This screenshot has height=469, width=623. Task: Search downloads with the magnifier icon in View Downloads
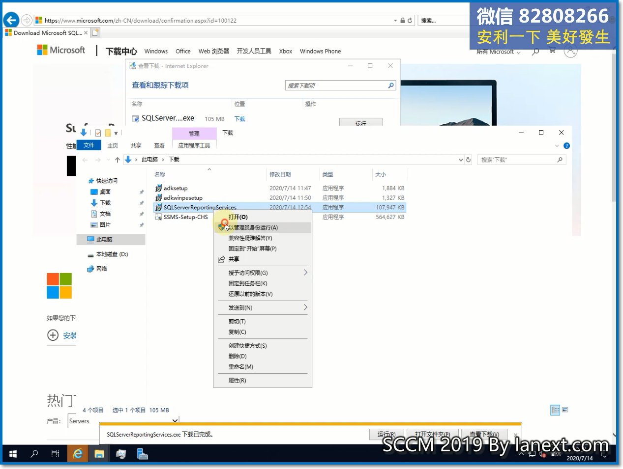click(391, 85)
